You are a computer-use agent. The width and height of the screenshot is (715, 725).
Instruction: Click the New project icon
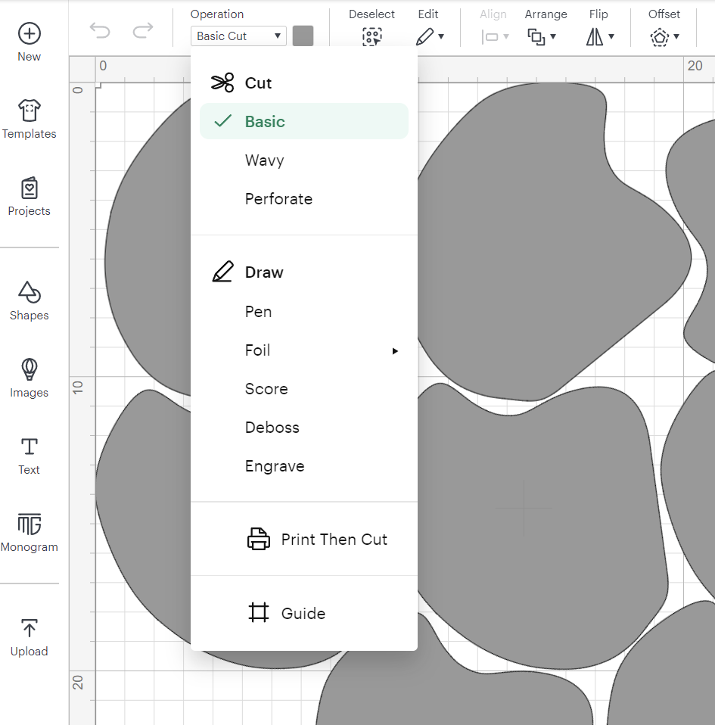29,34
